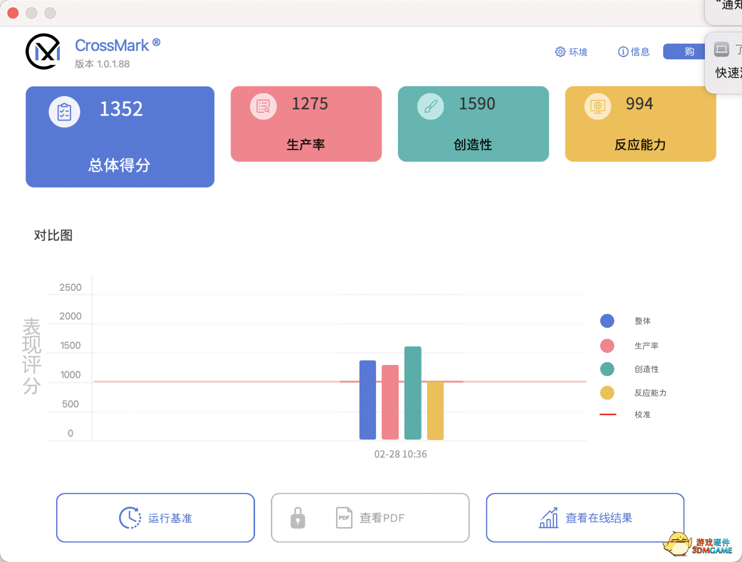Click the yellow 反应能力 legend color dot
Viewport: 742px width, 562px height.
click(x=607, y=393)
